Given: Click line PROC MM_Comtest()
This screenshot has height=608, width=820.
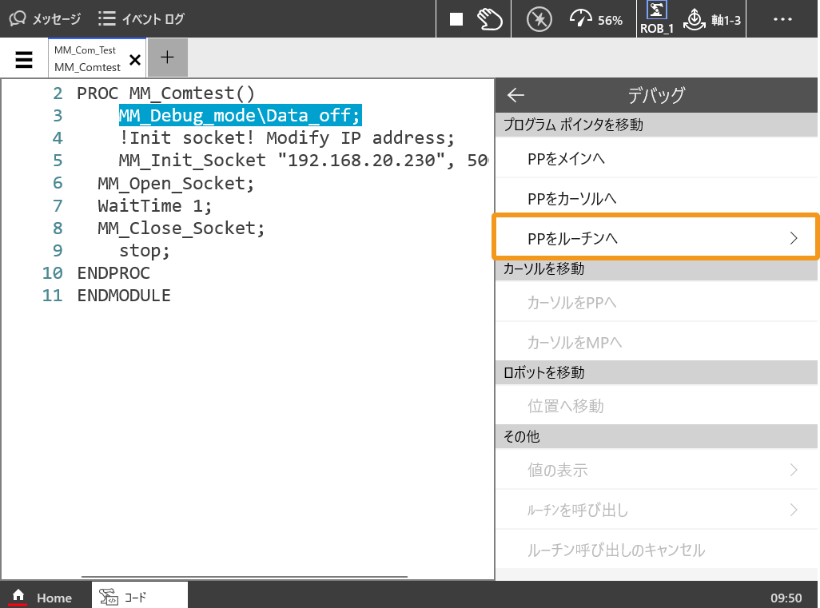Looking at the screenshot, I should 165,93.
